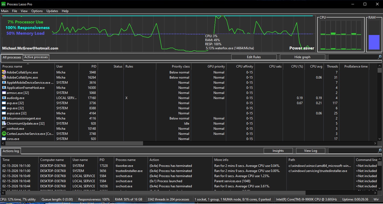
Task: Click the RAM usage meter bar
Action: click(x=374, y=42)
